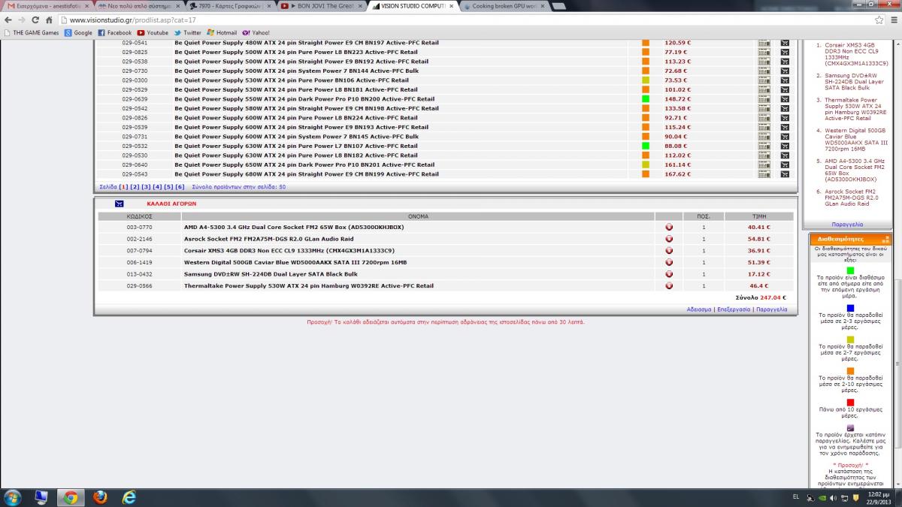Open specs table icon for 600W BN224 row
Screen dimensions: 902x507
tap(764, 118)
